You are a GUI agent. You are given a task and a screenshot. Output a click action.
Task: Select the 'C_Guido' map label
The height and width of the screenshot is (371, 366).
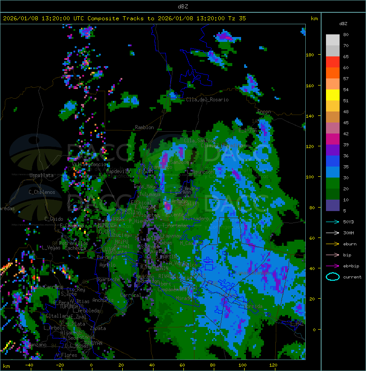54,219
